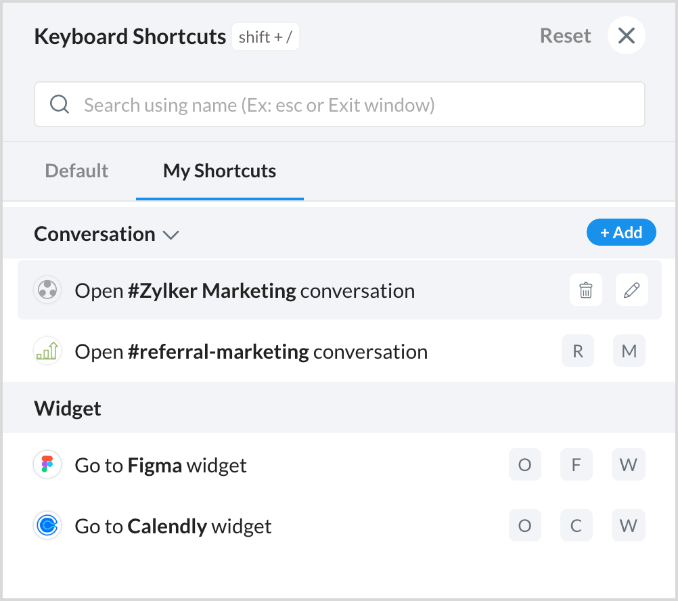Focus the shortcut name search field
The image size is (678, 601).
[340, 104]
